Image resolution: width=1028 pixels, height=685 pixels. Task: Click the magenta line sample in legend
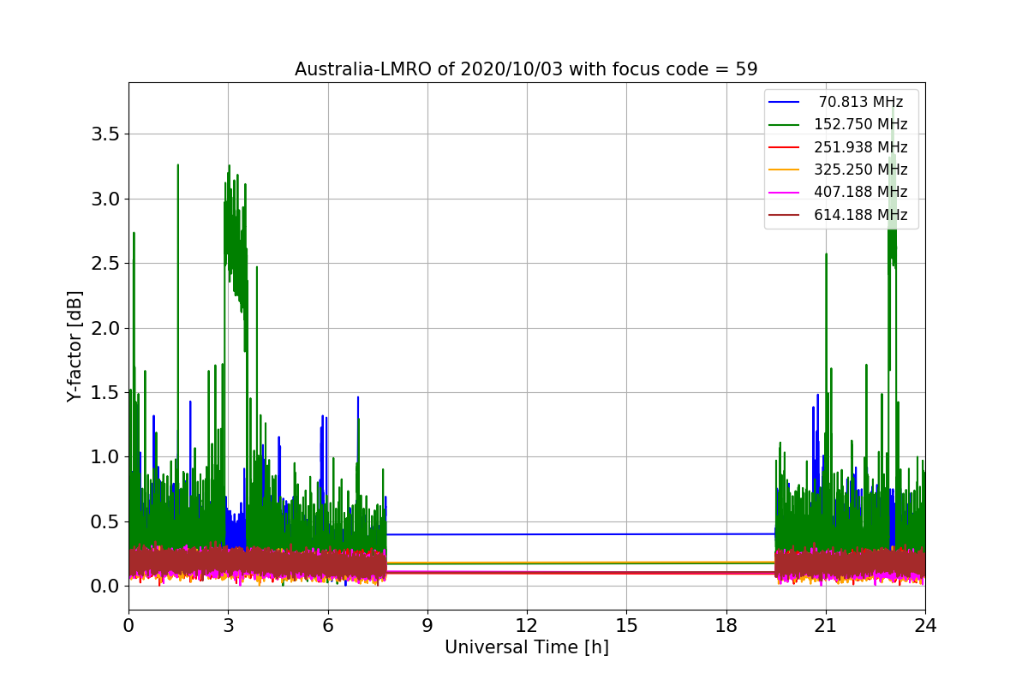tap(784, 192)
